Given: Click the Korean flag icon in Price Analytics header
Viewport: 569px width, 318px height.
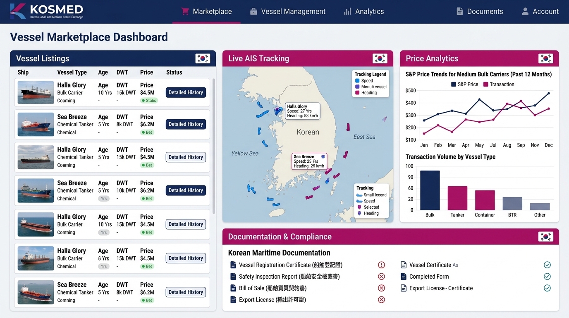Looking at the screenshot, I should click(545, 58).
